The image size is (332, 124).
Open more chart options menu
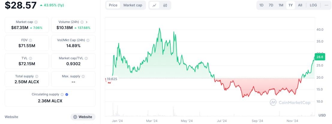pyautogui.click(x=326, y=5)
